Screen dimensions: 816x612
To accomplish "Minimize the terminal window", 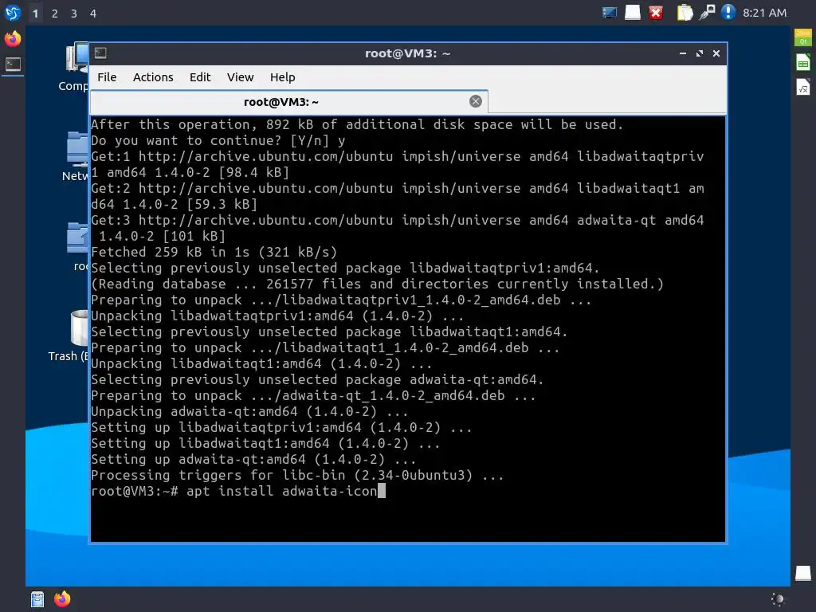I will point(682,53).
